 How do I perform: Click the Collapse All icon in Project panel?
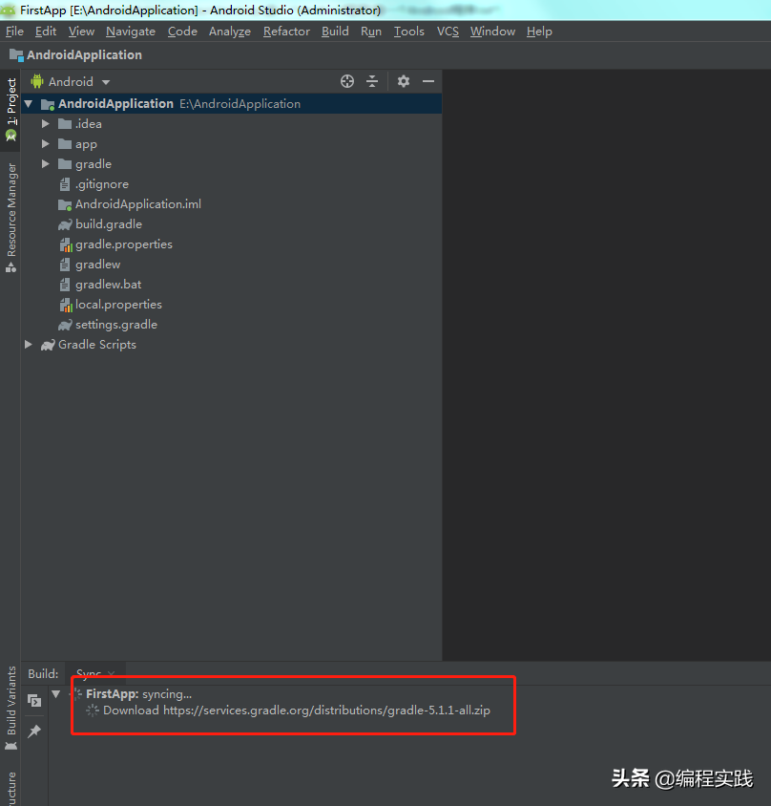point(372,81)
